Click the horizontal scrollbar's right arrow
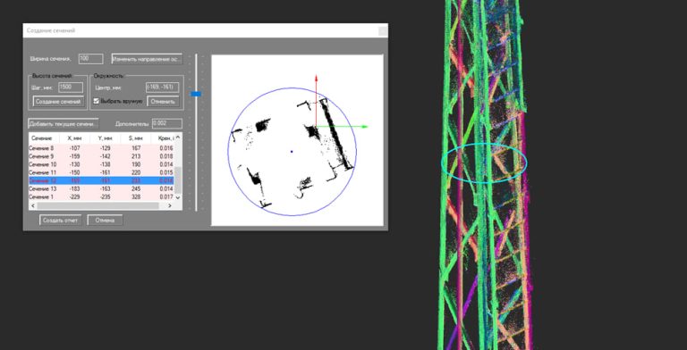 [x=170, y=205]
